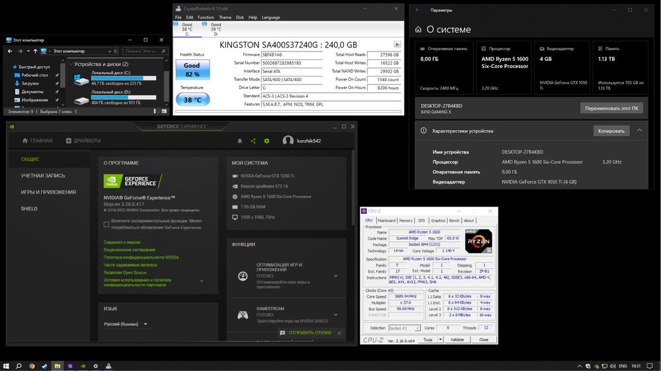Screen dimensions: 661x371
Task: Expand Оптимизация игр и приложений section
Action: (x=336, y=276)
